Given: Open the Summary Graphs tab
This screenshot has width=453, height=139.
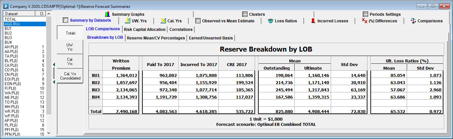Looking at the screenshot, I should pos(125,14).
